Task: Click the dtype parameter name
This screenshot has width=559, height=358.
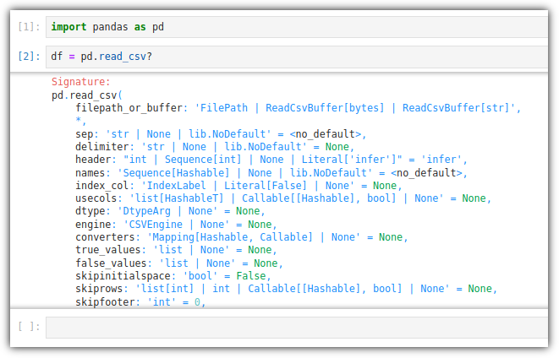Action: pos(90,211)
